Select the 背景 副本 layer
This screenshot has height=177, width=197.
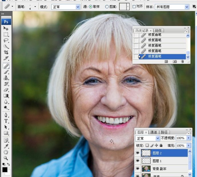tap(164, 169)
